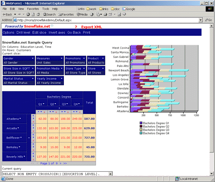
Task: Open the address bar history dropdown
Action: [201, 20]
